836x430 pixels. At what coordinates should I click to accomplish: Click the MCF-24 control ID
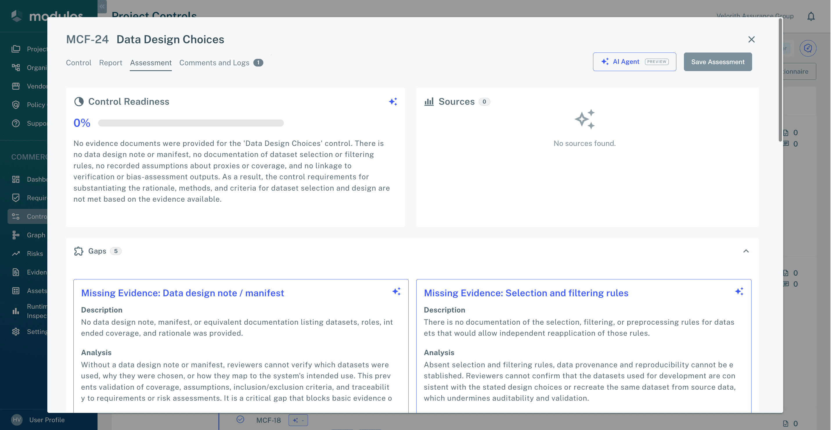tap(87, 39)
